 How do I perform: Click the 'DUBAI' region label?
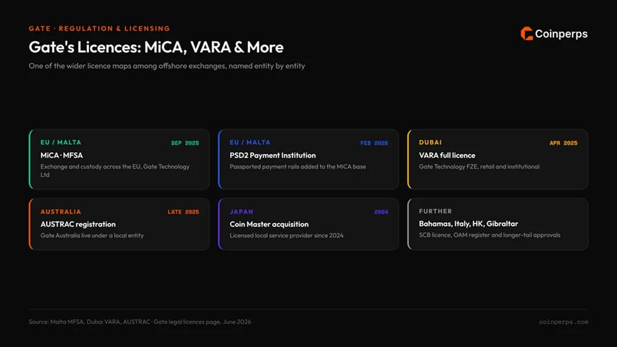coord(430,142)
